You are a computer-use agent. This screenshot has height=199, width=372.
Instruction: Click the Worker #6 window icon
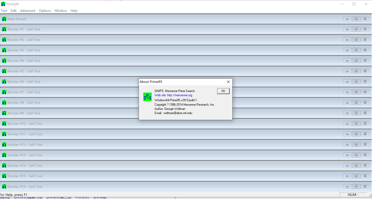pyautogui.click(x=4, y=82)
